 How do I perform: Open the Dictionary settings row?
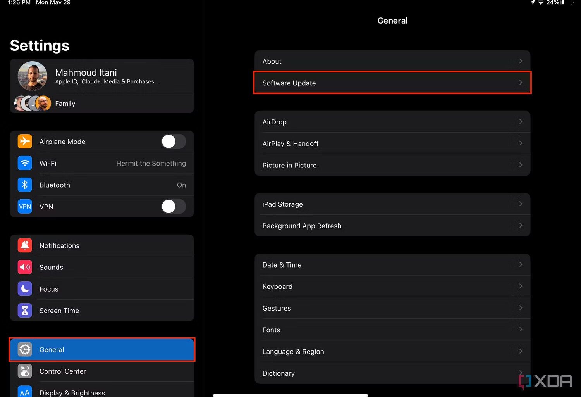(x=392, y=373)
